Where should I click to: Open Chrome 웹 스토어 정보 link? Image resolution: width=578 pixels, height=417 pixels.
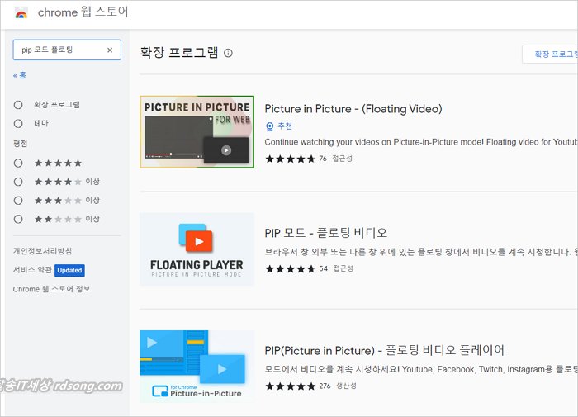(51, 289)
